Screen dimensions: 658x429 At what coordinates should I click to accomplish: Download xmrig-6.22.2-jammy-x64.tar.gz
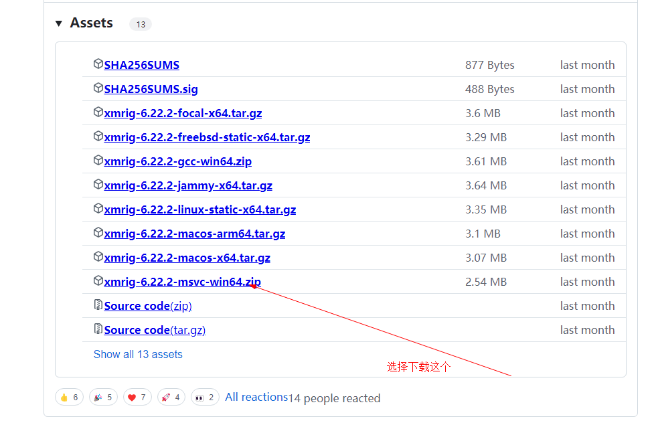point(188,185)
